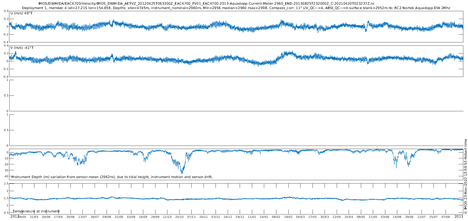Select the '24/01' date tick label

click(x=264, y=217)
